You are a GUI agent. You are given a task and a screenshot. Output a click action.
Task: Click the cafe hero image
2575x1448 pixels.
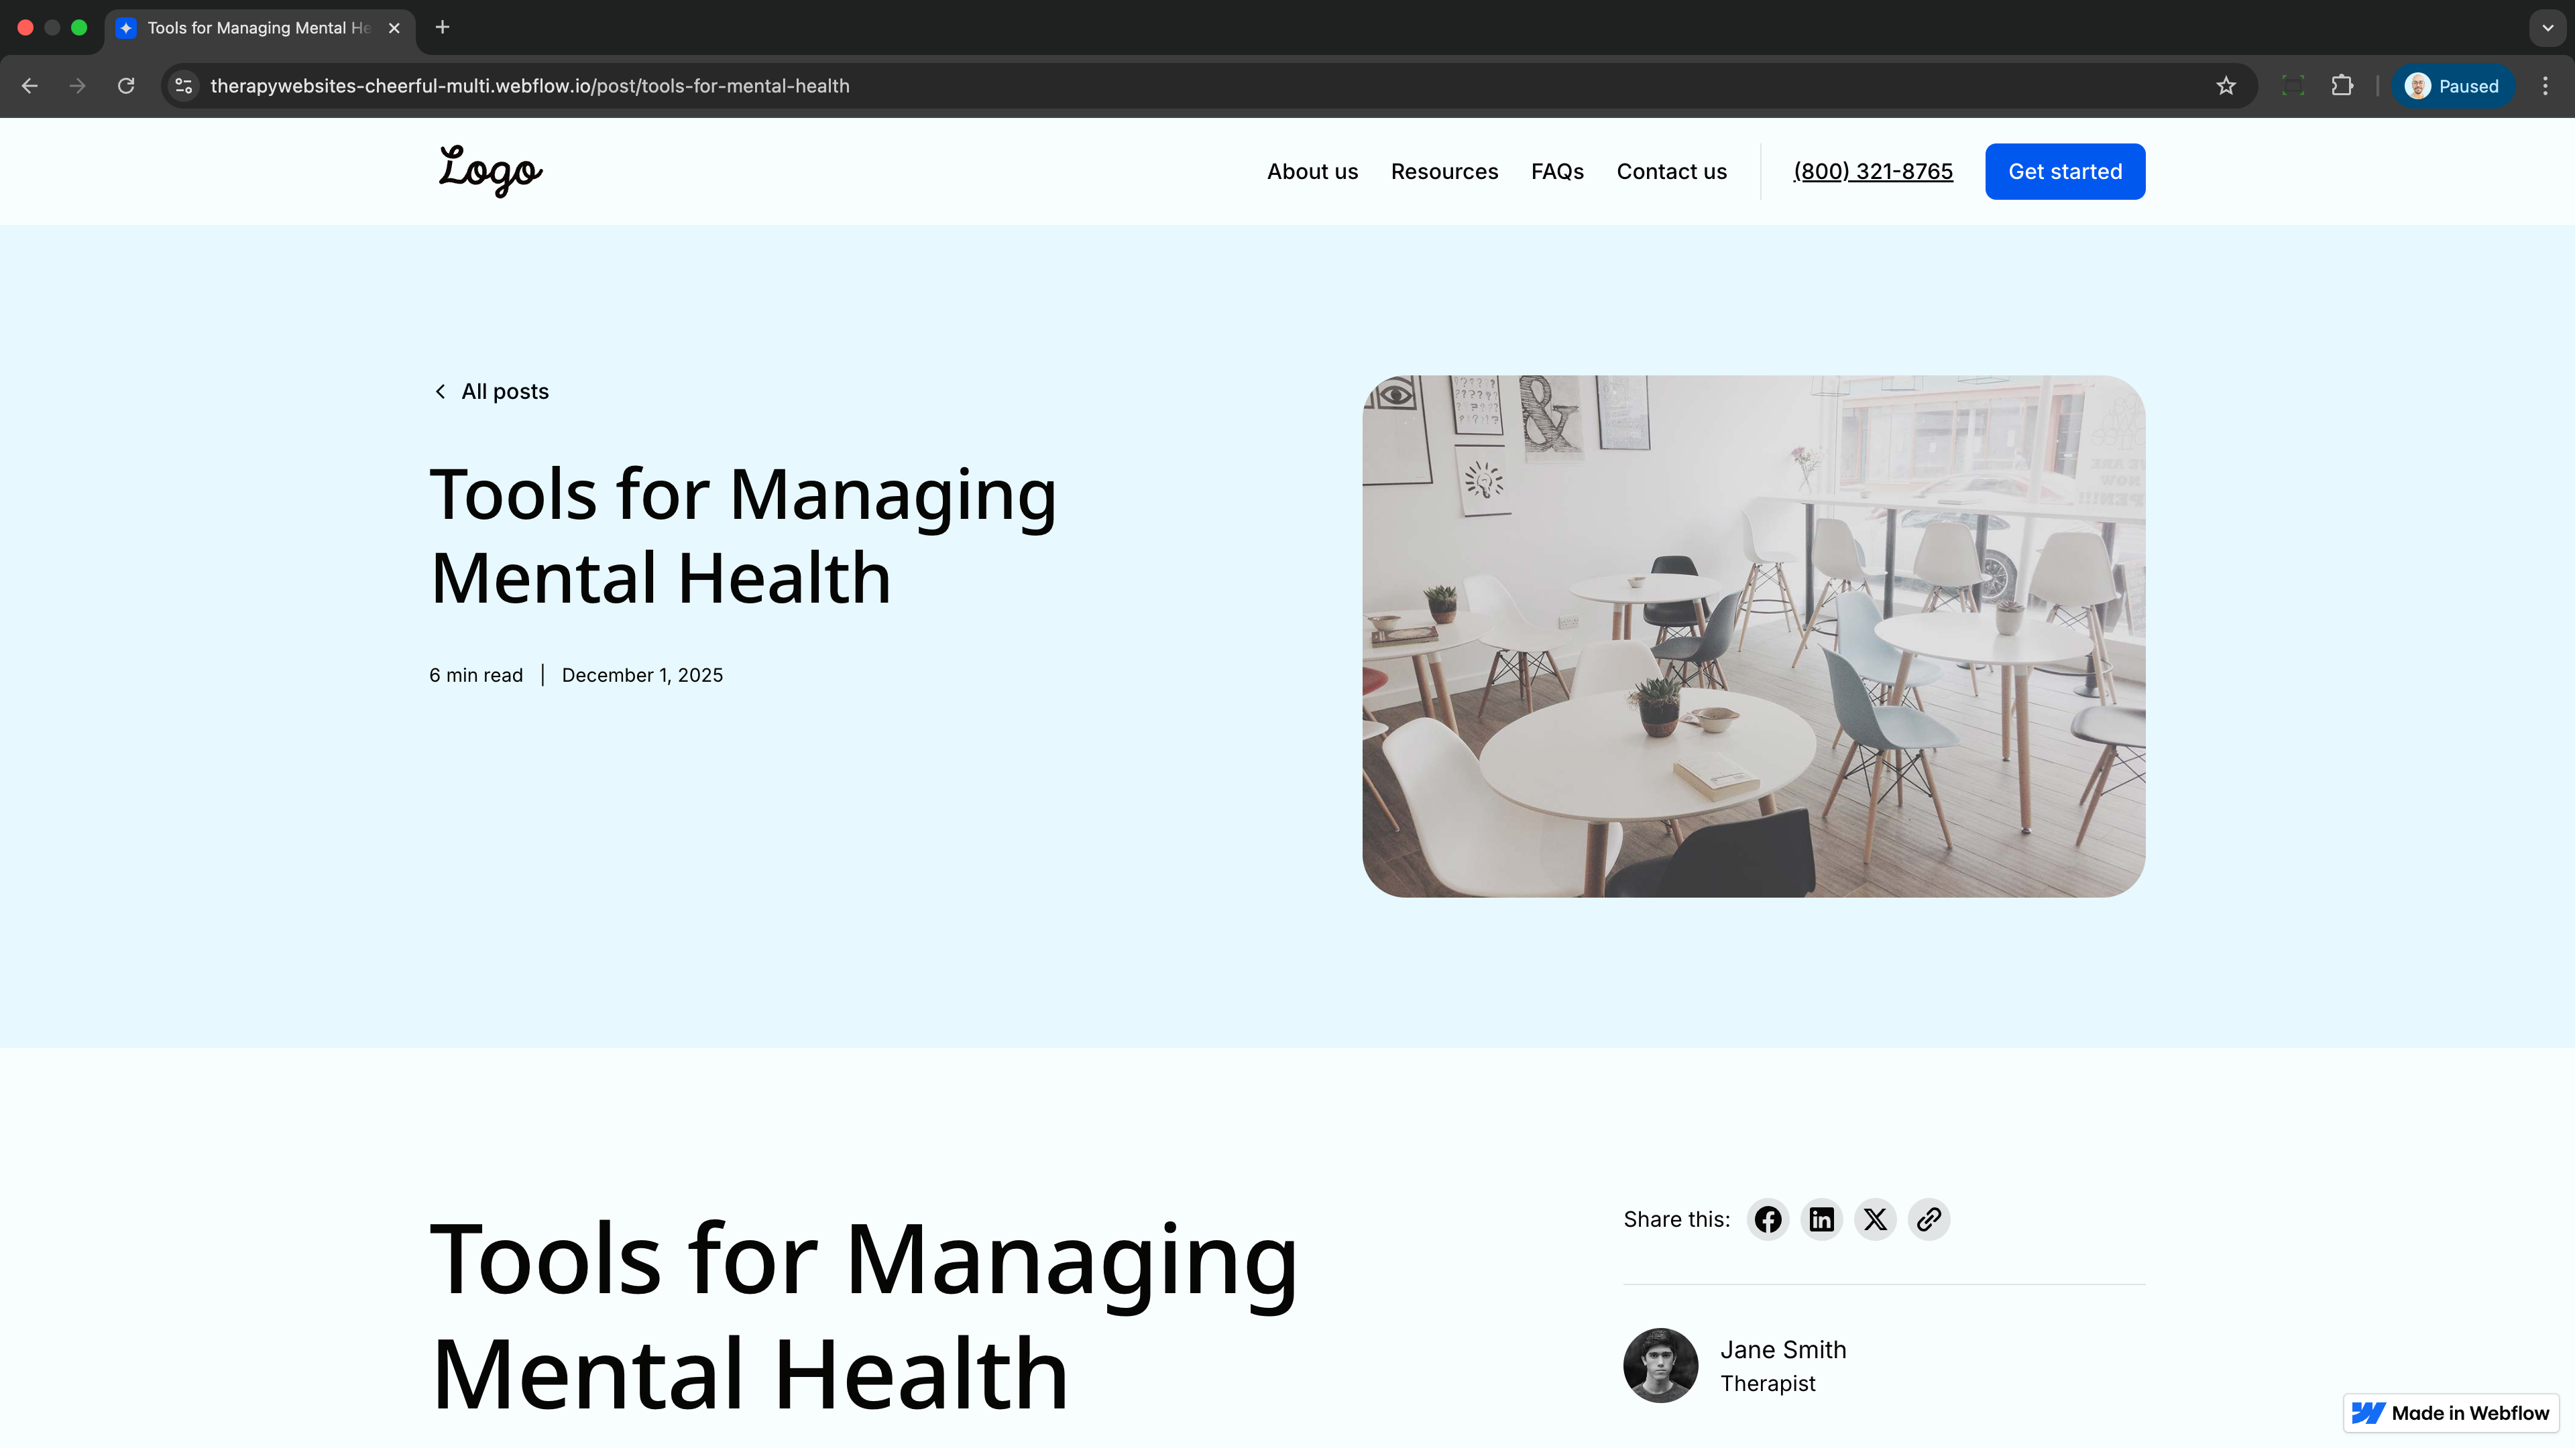[1754, 637]
